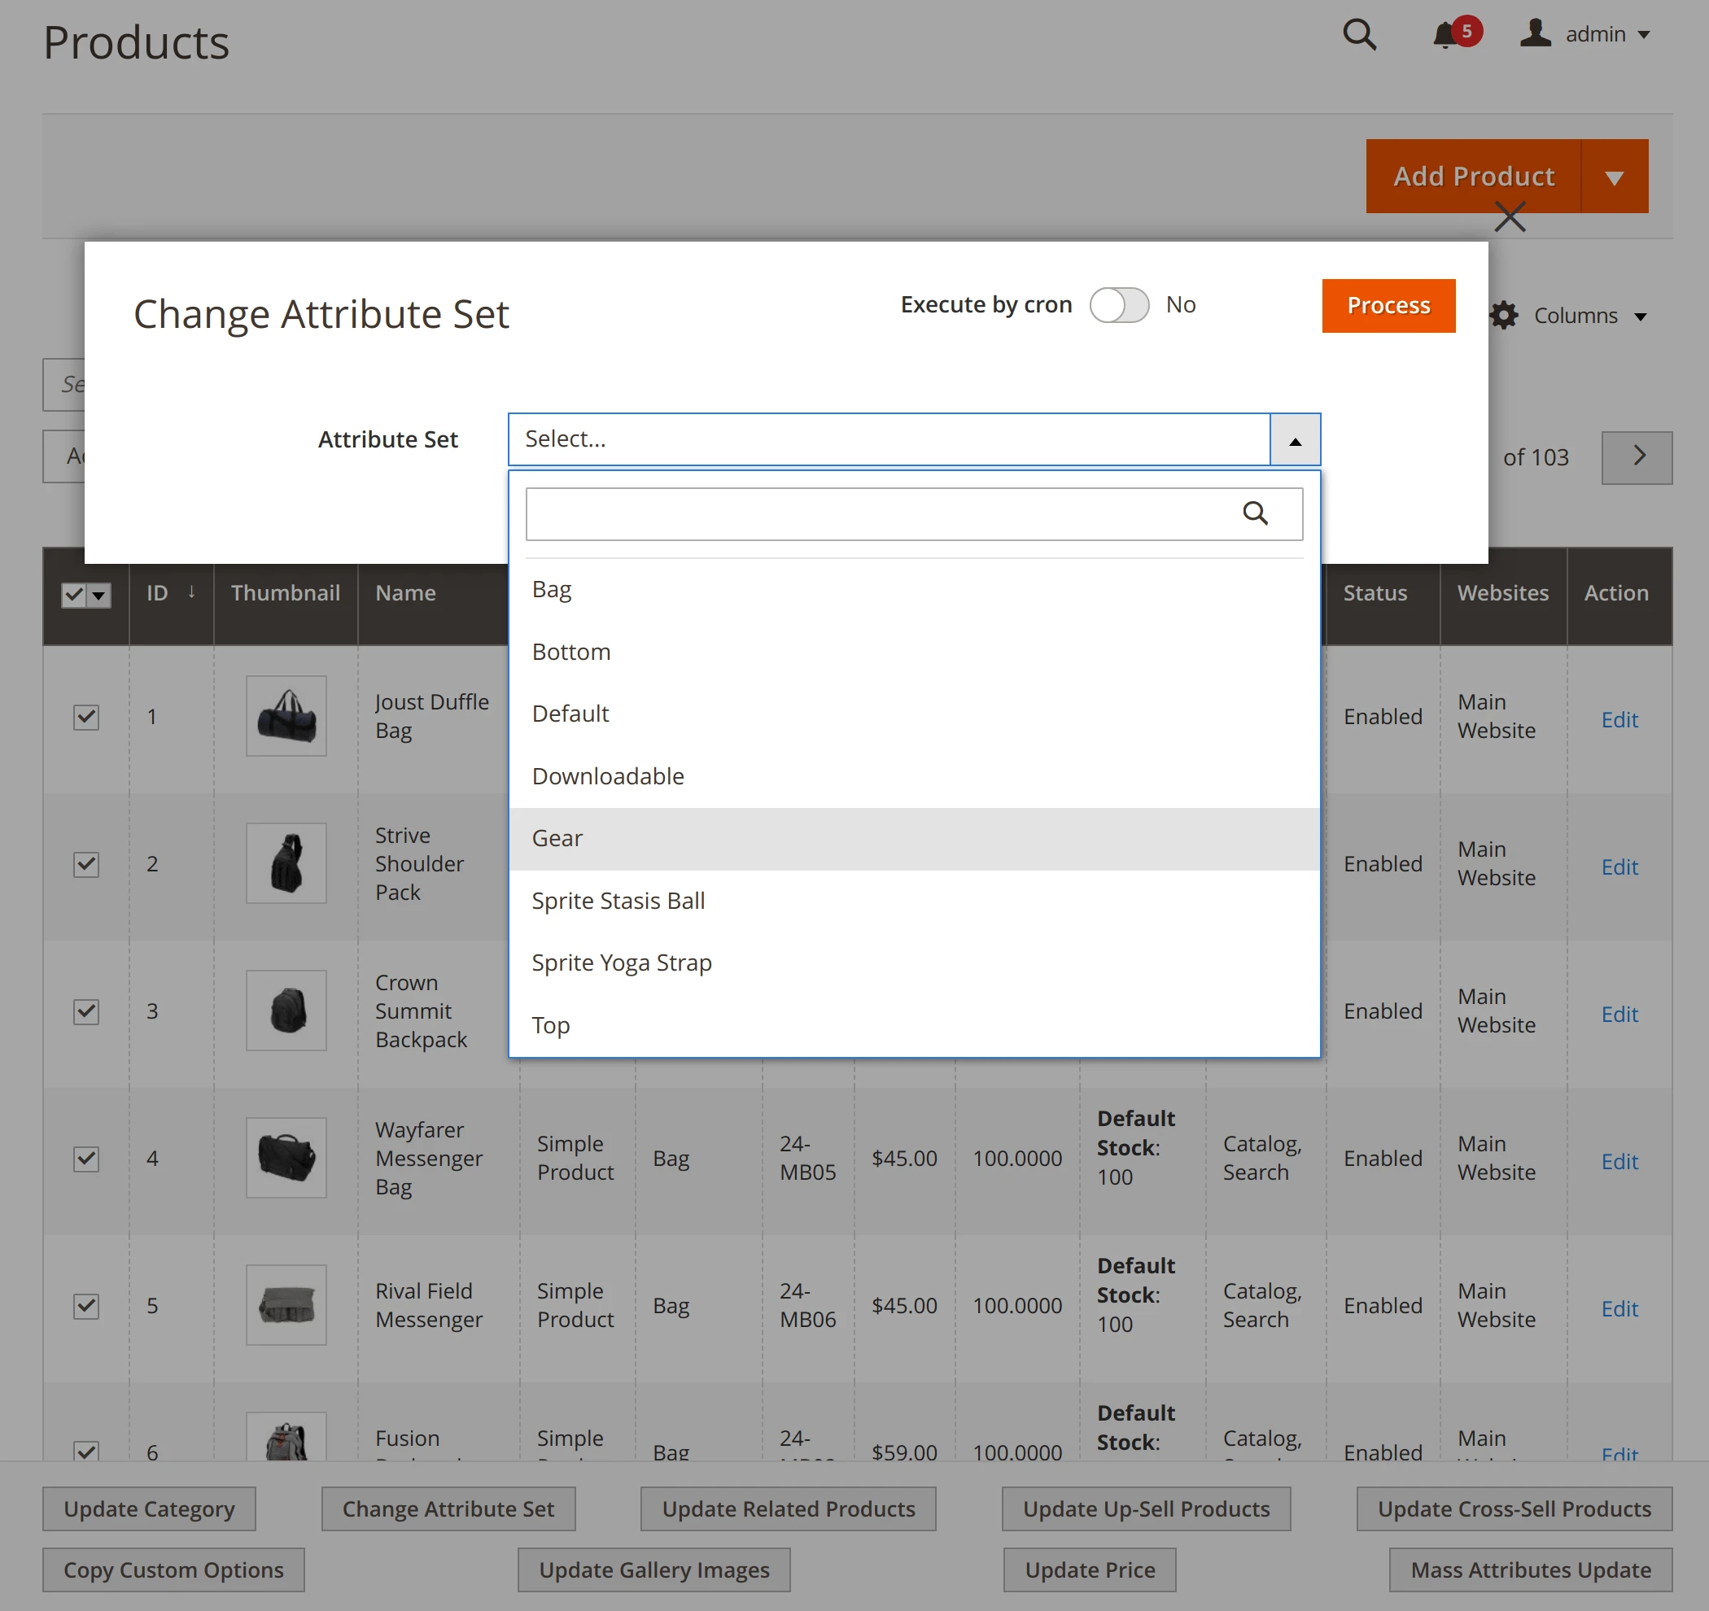1709x1611 pixels.
Task: Uncheck the row checkbox for Joust Duffle Bag
Action: 86,717
